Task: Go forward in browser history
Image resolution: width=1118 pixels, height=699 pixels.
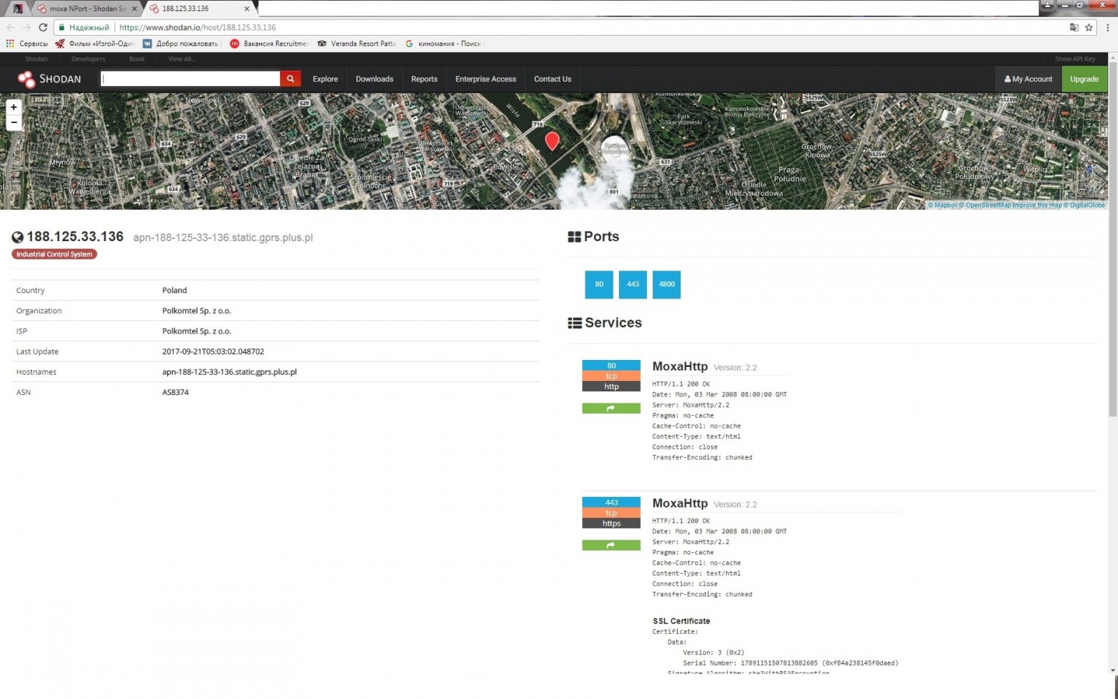Action: (27, 27)
